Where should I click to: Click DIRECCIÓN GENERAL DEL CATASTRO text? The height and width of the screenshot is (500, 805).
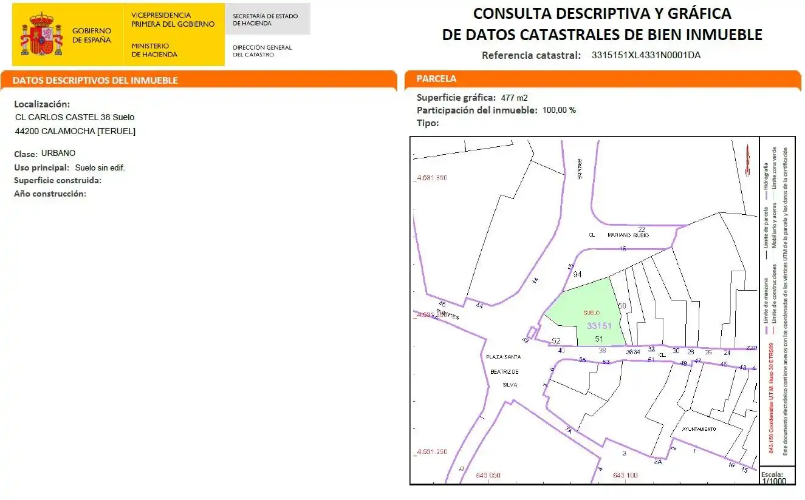(x=262, y=51)
